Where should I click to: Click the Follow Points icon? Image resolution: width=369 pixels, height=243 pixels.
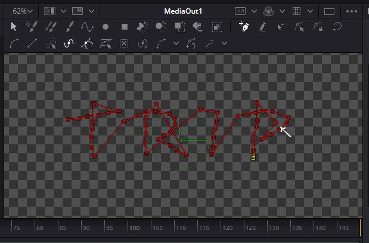191,43
